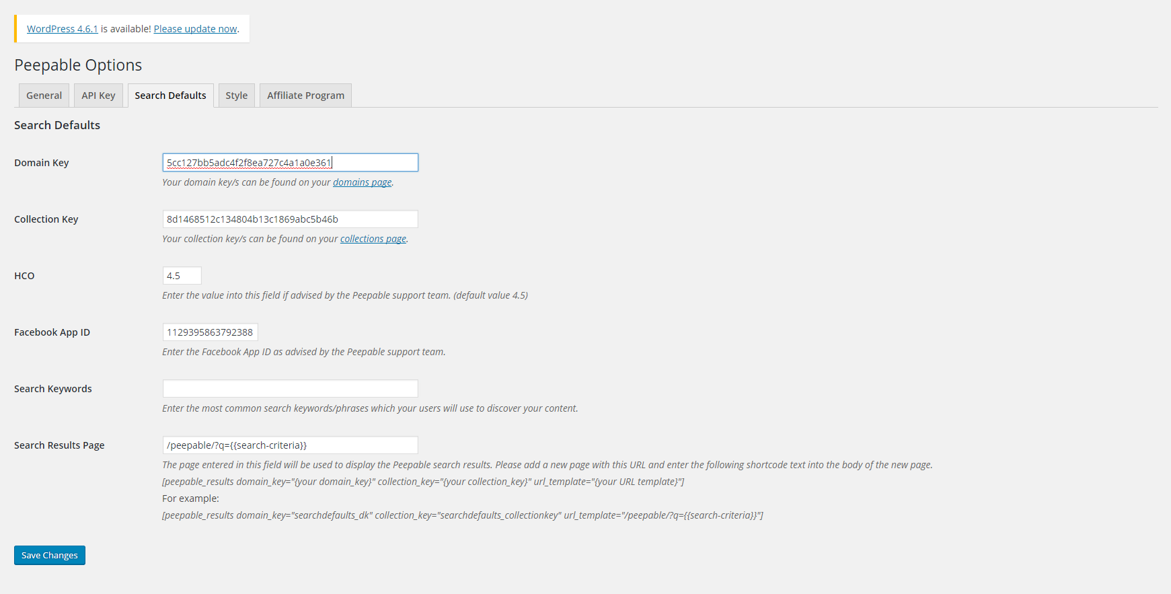The height and width of the screenshot is (594, 1171).
Task: Click the 'The page entered in this field' description
Action: click(547, 465)
